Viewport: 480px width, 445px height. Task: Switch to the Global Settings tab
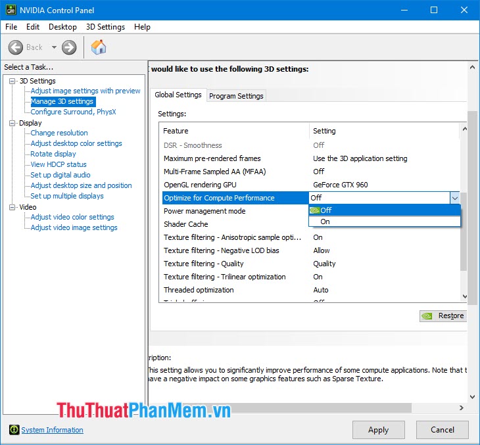178,95
